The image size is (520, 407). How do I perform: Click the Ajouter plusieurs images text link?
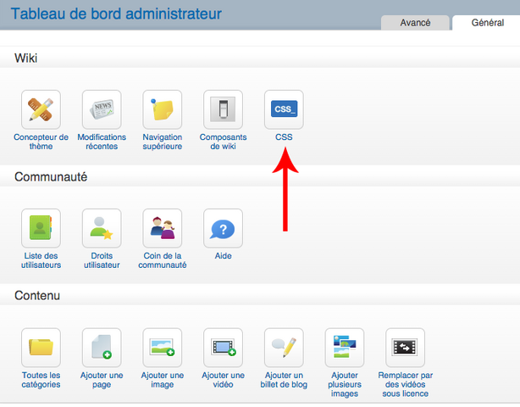tap(345, 384)
